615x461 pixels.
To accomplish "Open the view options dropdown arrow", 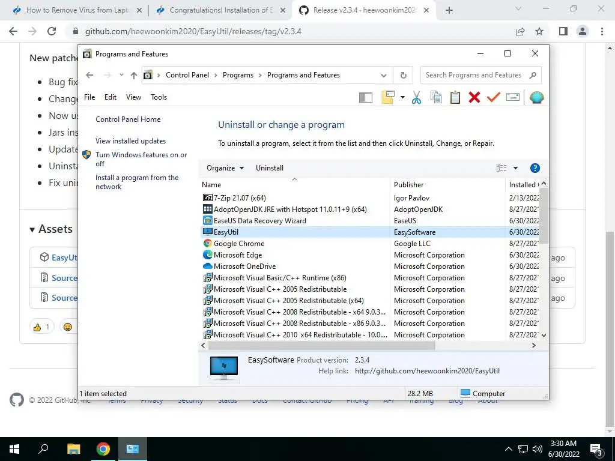I will click(x=515, y=168).
